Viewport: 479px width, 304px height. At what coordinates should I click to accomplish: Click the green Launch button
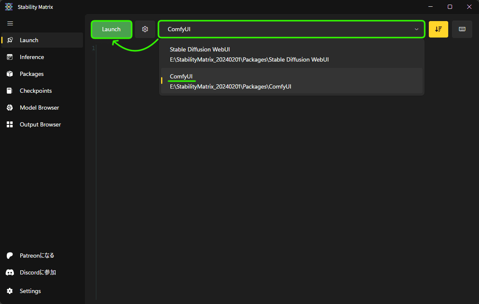[111, 30]
